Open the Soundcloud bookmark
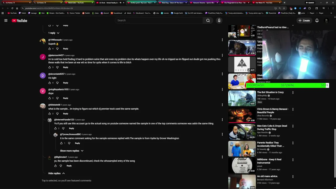 116,13
